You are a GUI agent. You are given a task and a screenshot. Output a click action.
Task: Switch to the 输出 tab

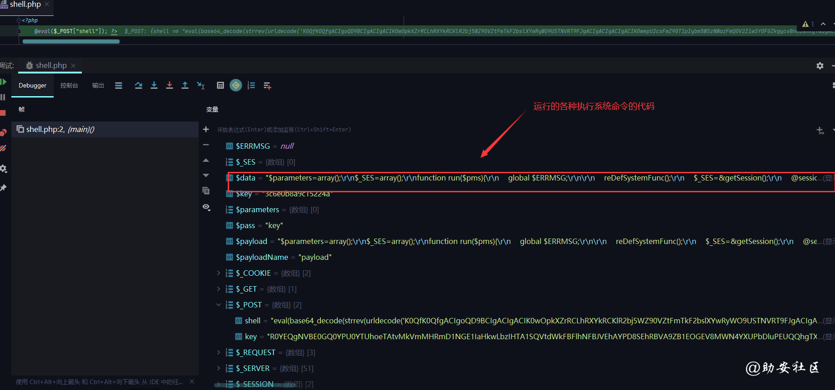98,85
